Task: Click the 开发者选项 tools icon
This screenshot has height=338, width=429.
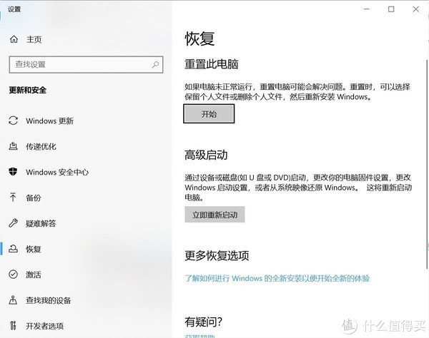Action: point(13,325)
